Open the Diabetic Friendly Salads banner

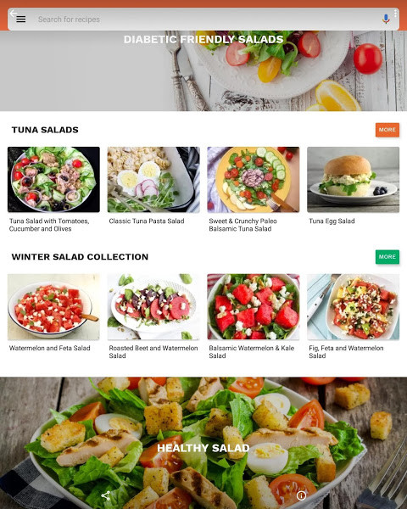click(x=203, y=70)
